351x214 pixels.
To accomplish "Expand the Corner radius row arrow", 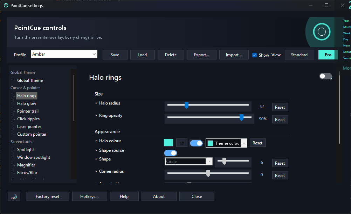I will [96, 171].
